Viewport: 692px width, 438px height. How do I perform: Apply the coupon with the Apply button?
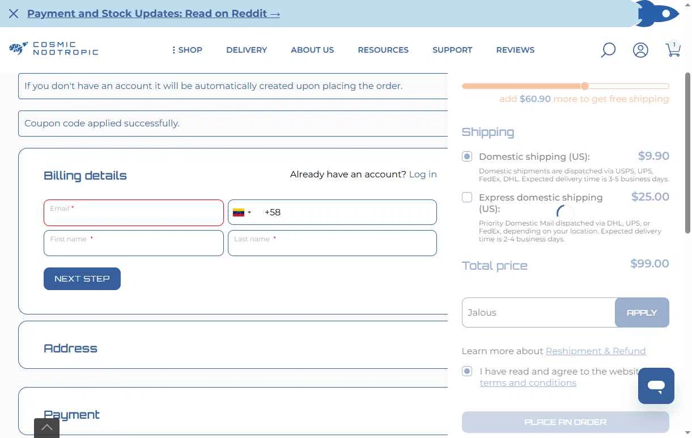(x=642, y=312)
